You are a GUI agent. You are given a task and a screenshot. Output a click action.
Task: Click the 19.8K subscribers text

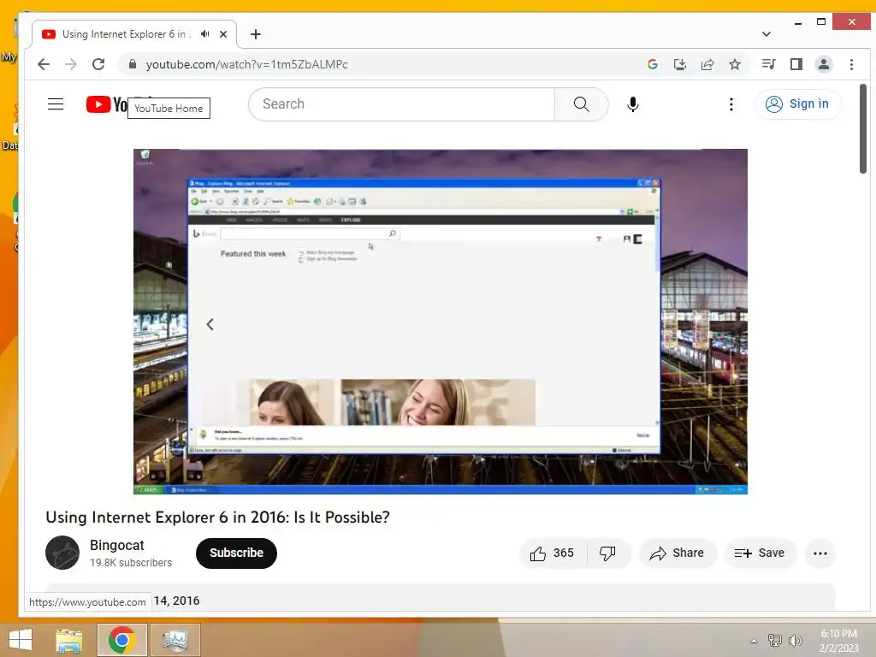point(131,563)
